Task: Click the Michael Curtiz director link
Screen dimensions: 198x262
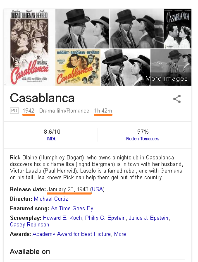Action: click(x=51, y=199)
